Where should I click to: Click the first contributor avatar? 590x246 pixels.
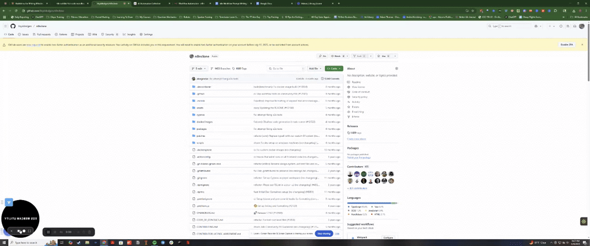pyautogui.click(x=350, y=174)
